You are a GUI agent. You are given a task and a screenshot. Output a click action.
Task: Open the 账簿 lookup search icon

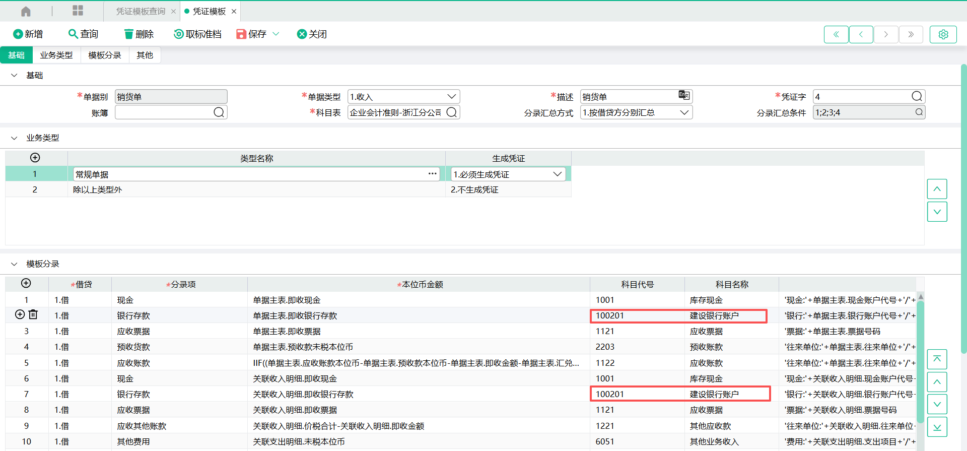[x=219, y=112]
